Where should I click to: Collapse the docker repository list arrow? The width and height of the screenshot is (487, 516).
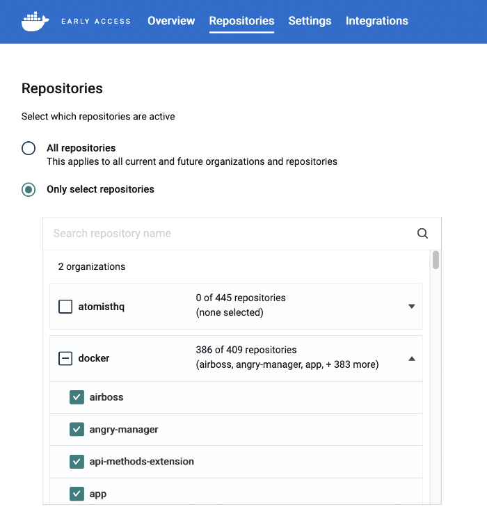[x=412, y=359]
